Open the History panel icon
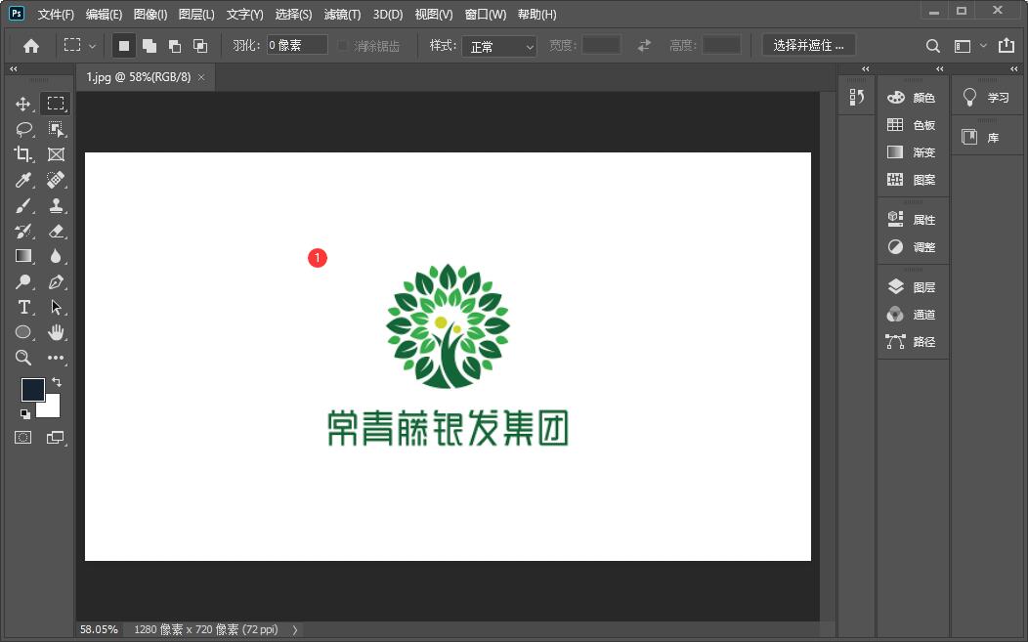 pyautogui.click(x=856, y=97)
